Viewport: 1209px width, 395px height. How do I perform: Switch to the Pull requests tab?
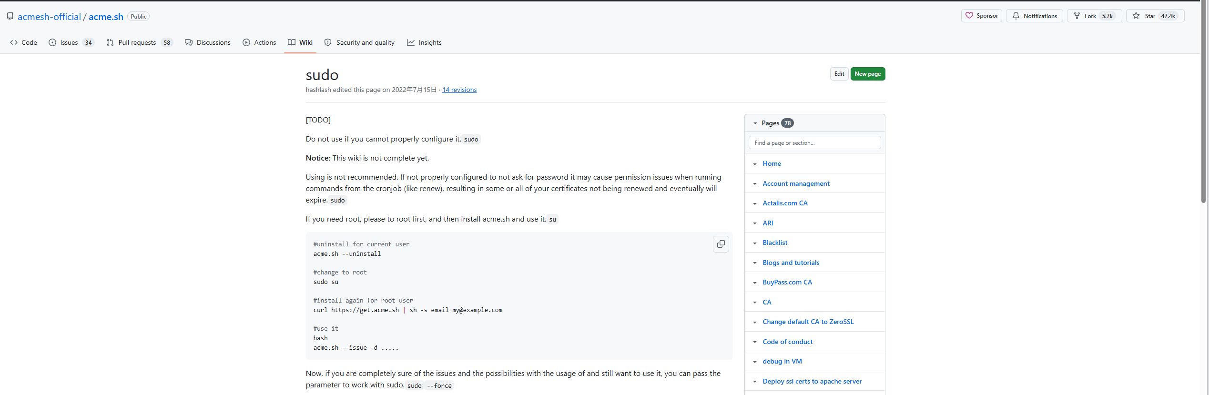click(139, 42)
